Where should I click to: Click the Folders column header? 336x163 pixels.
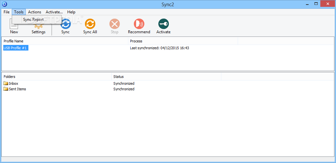[x=56, y=77]
